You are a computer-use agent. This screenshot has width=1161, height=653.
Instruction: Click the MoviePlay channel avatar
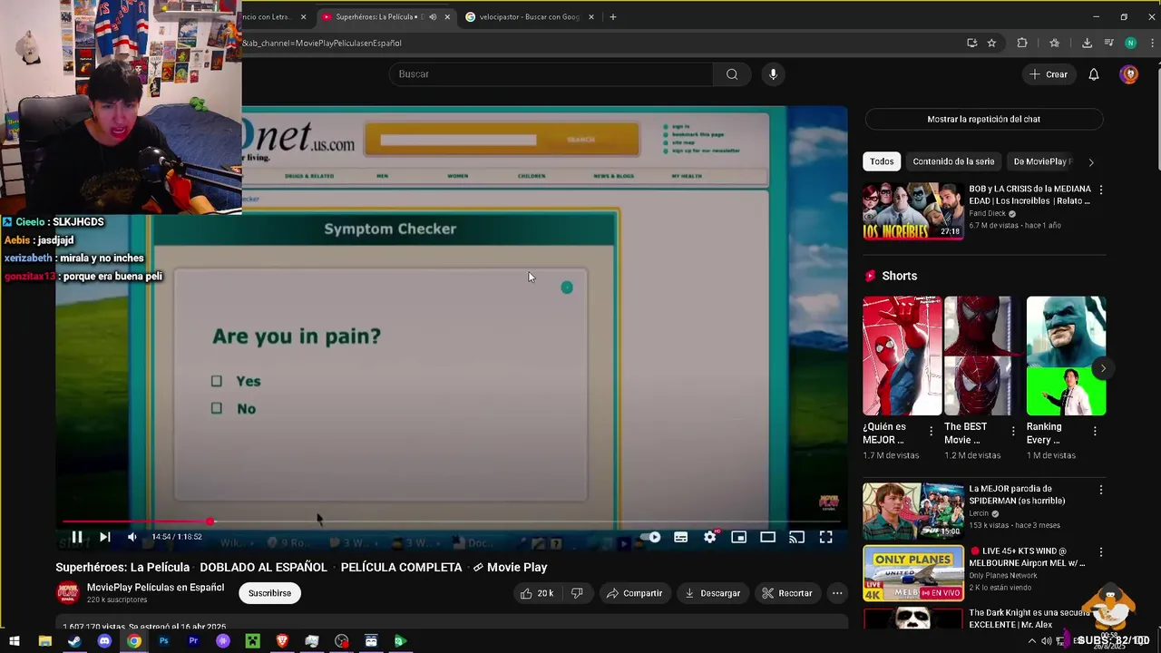coord(68,593)
